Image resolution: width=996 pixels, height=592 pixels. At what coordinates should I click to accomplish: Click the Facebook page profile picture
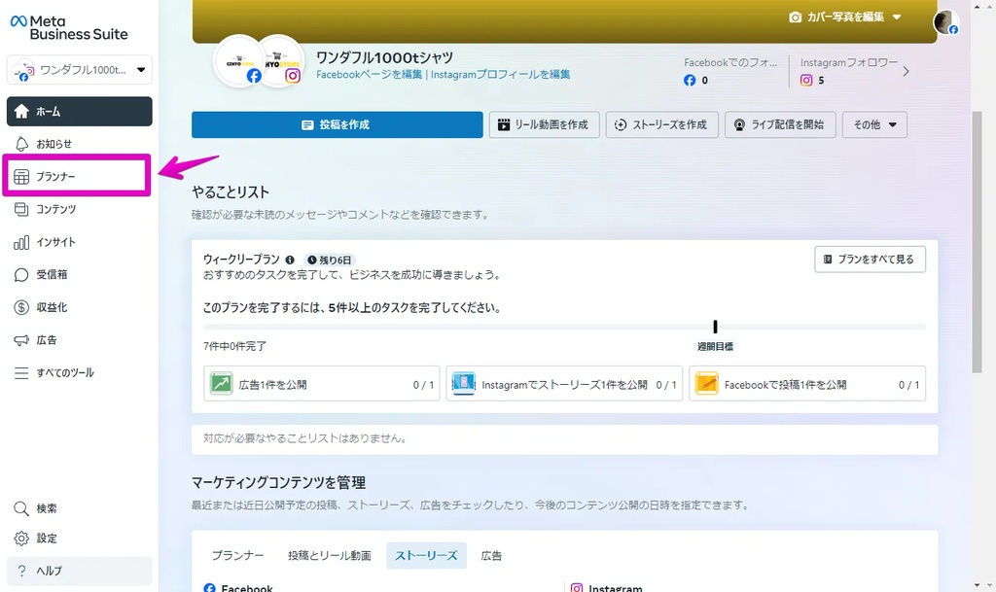coord(239,61)
